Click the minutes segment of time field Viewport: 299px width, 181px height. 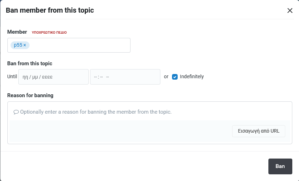tap(101, 77)
